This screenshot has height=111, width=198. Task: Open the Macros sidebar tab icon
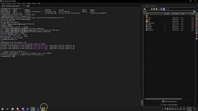coord(196,33)
